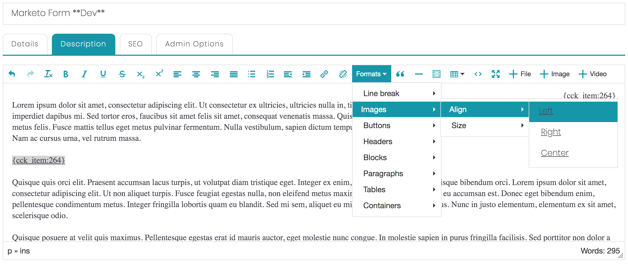
Task: Toggle bold formatting
Action: click(66, 74)
